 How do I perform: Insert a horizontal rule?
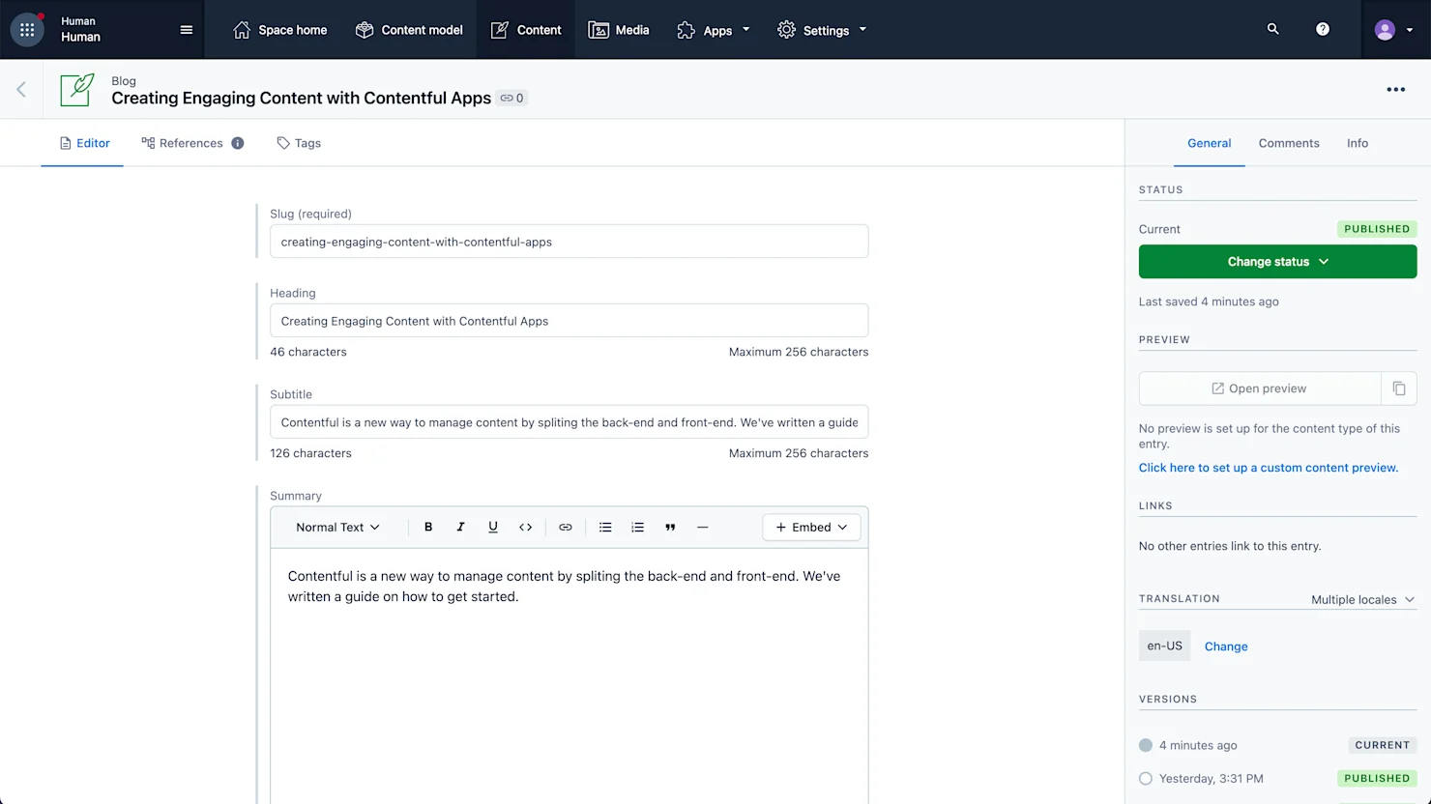tap(703, 528)
